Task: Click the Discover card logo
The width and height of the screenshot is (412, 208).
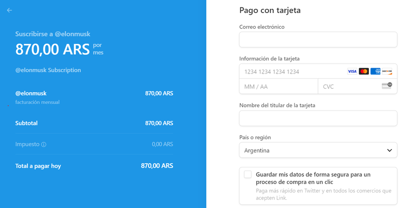Action: pyautogui.click(x=387, y=71)
